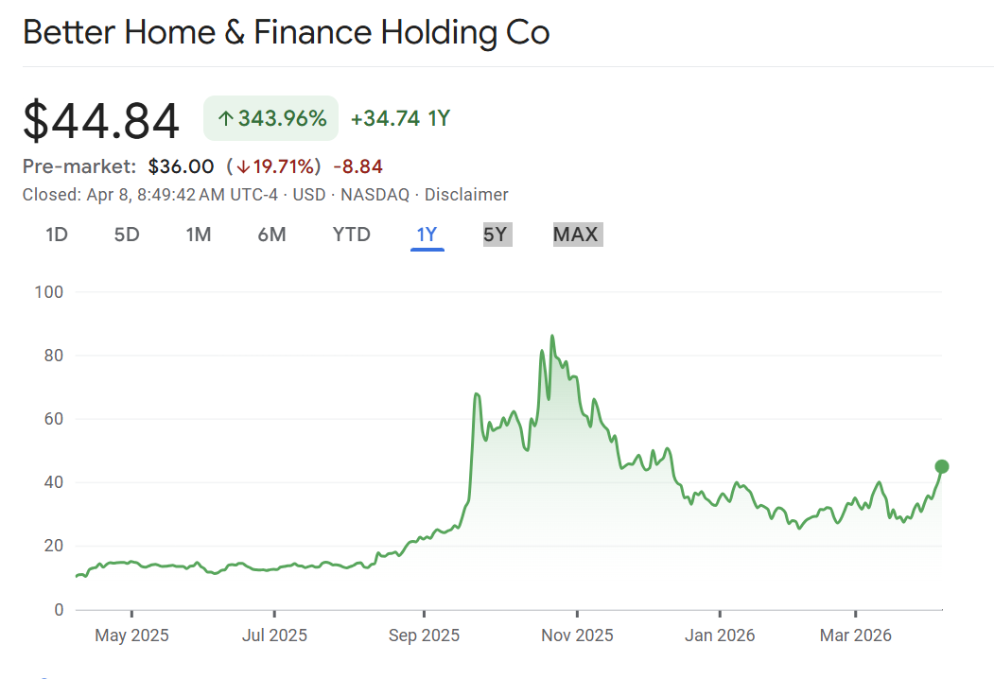Click the green dot at chart line end
994x679 pixels.
coord(942,466)
